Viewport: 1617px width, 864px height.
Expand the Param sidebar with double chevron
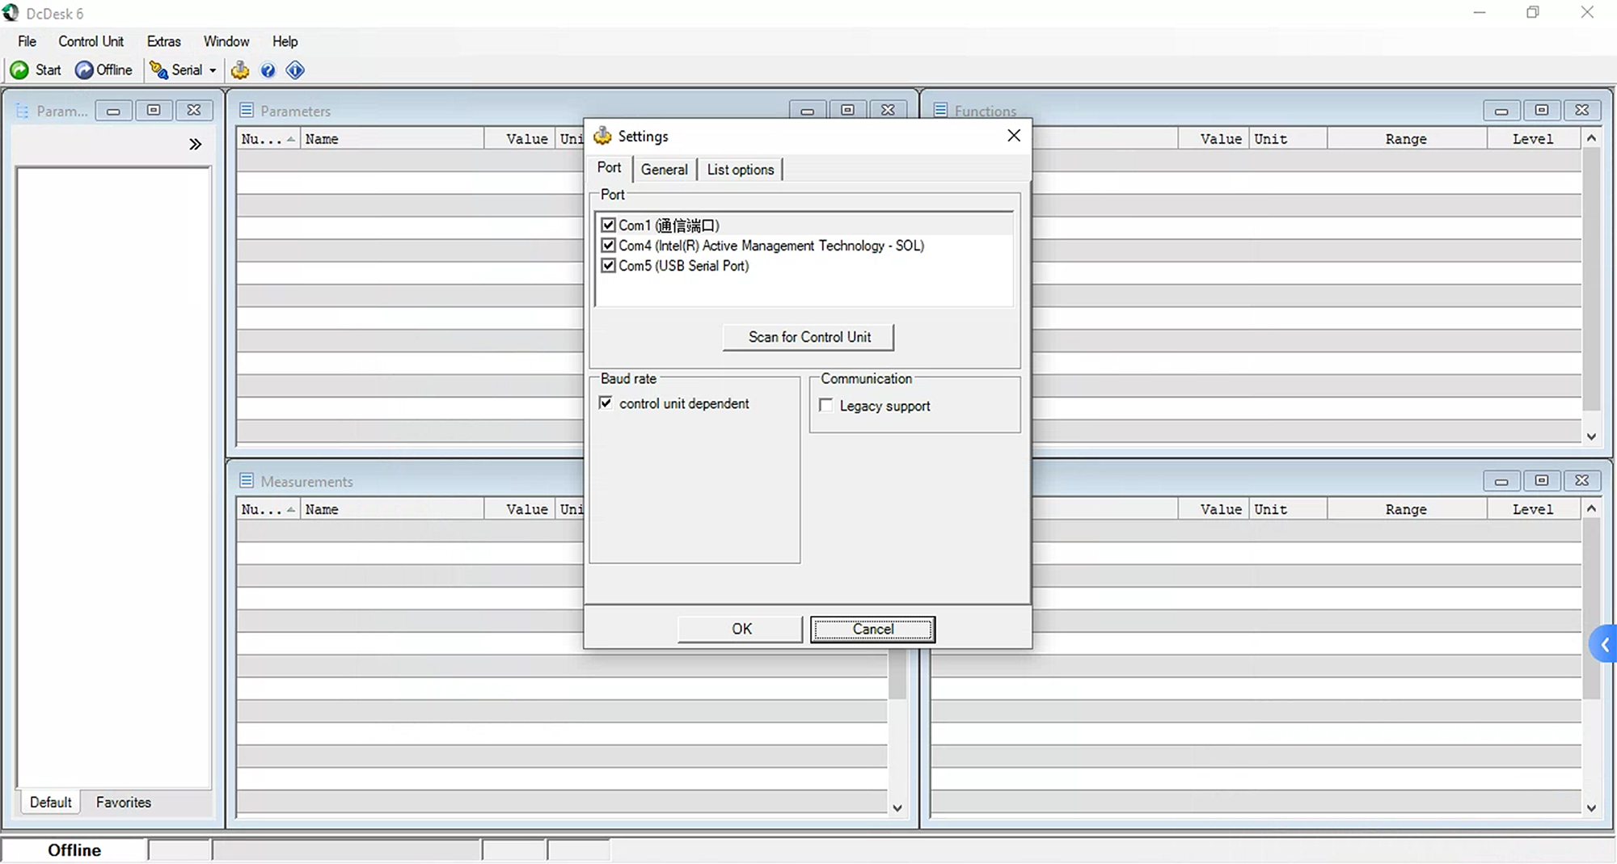click(196, 144)
